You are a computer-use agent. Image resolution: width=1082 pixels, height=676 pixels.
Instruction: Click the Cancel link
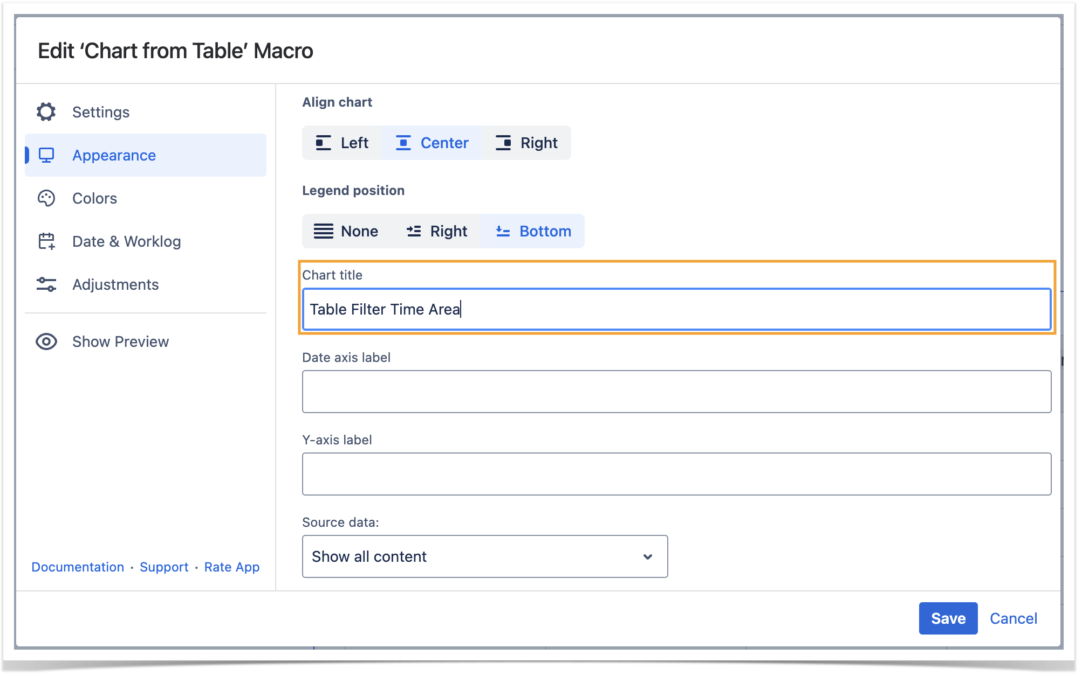(1013, 618)
